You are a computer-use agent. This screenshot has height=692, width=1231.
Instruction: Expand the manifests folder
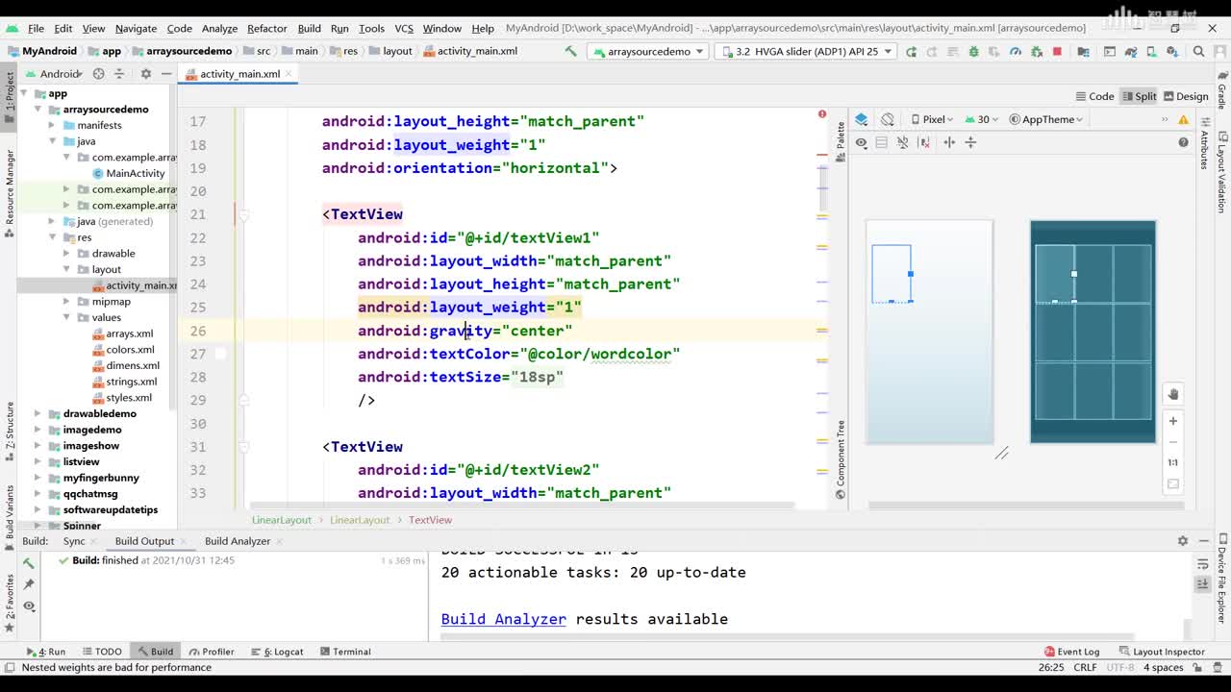(x=53, y=125)
